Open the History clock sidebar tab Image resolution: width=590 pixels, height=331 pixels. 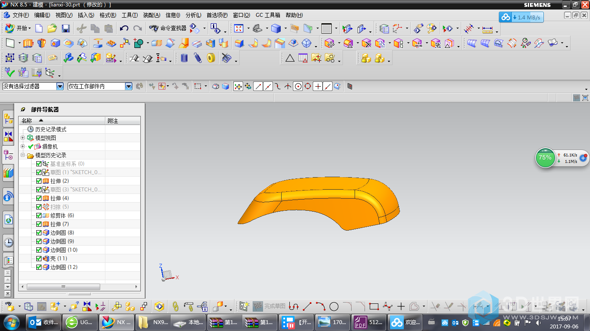tap(8, 243)
